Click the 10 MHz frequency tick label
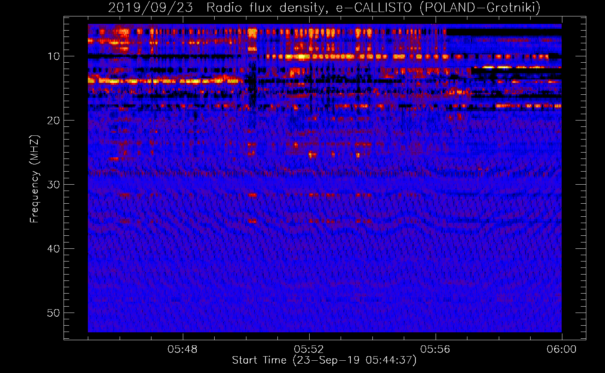Viewport: 605px width, 373px height. [x=54, y=56]
